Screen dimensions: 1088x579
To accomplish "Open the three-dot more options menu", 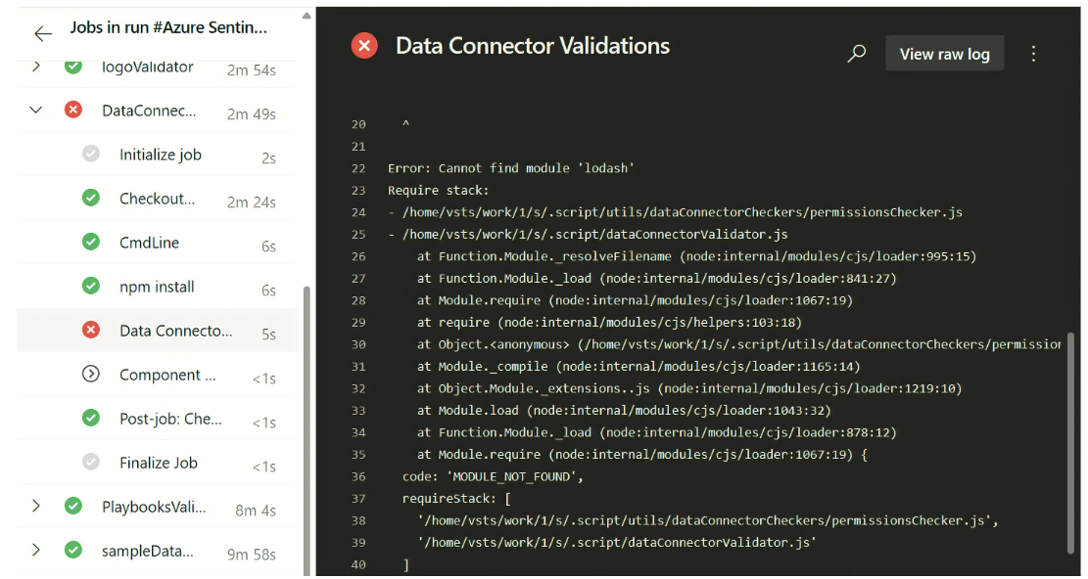I will pyautogui.click(x=1033, y=54).
